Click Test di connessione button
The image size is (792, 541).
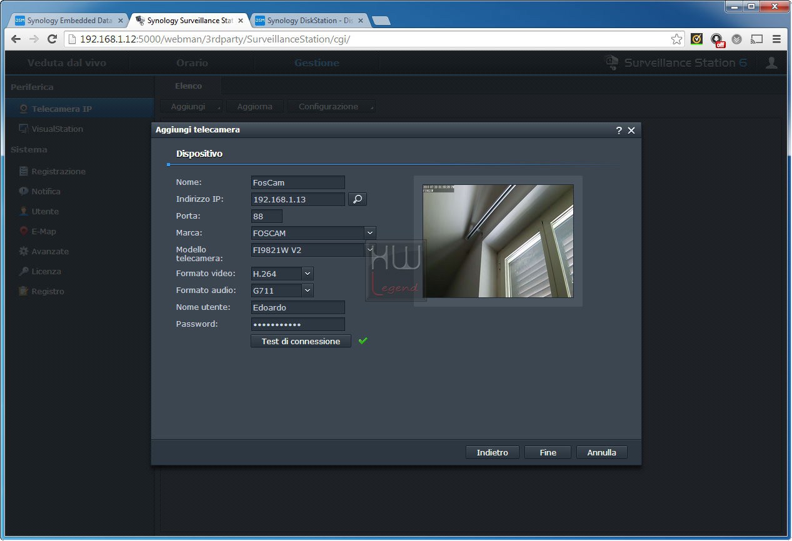click(x=301, y=341)
